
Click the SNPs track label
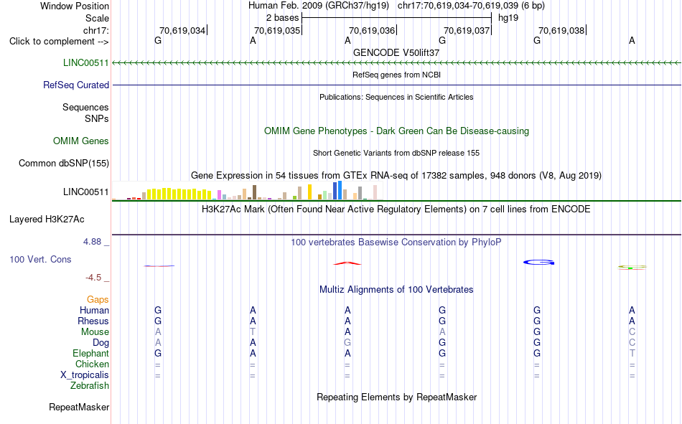click(97, 118)
